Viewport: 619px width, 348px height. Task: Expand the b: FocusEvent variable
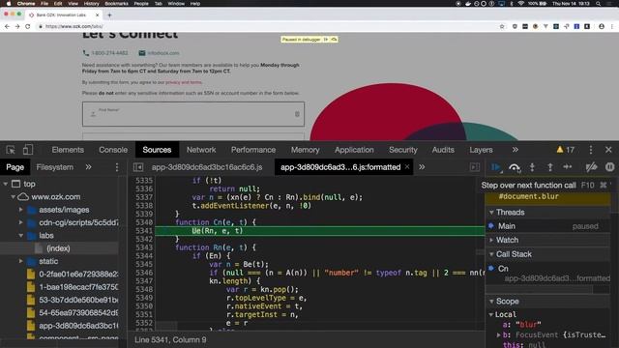point(498,335)
